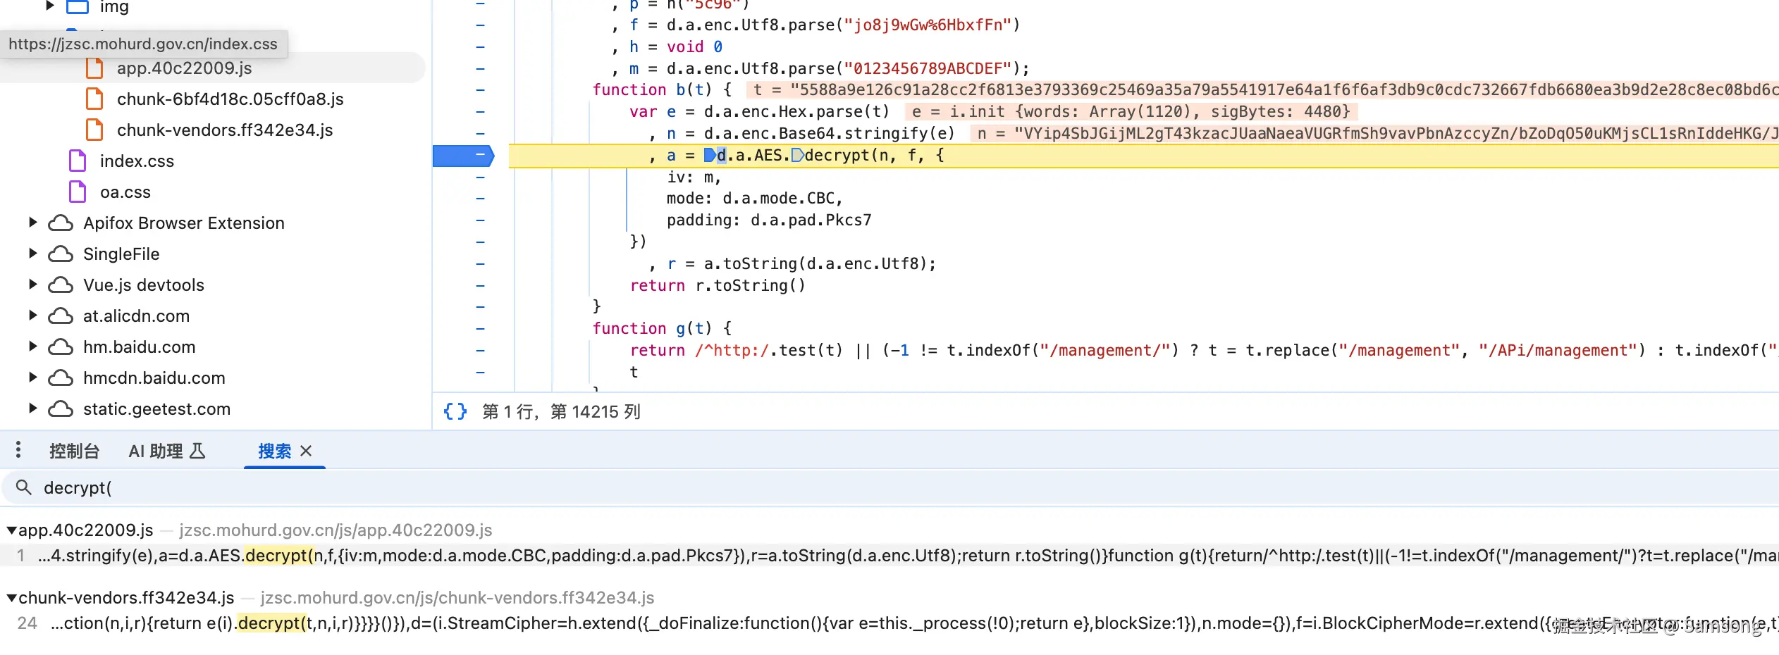Image resolution: width=1779 pixels, height=655 pixels.
Task: Open the line 1 decrypt search result
Action: [x=889, y=556]
